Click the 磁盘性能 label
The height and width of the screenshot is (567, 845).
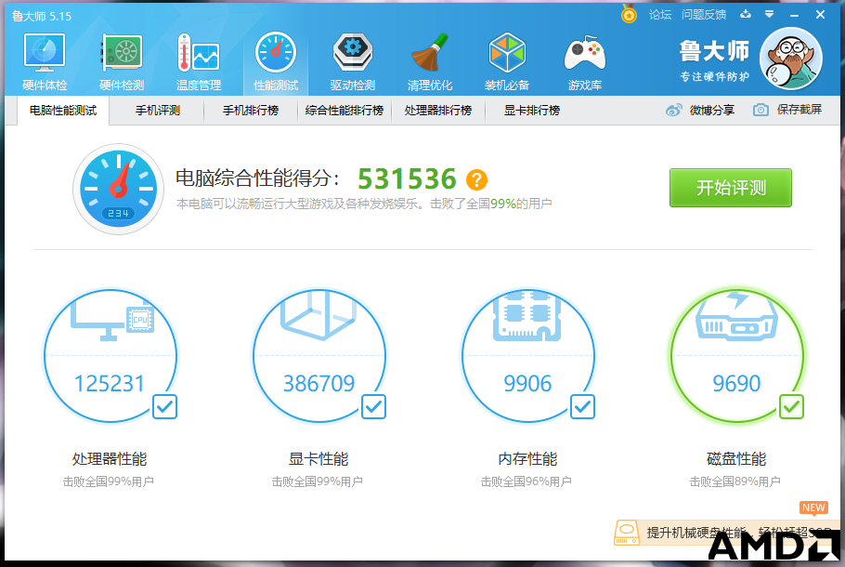pos(736,459)
